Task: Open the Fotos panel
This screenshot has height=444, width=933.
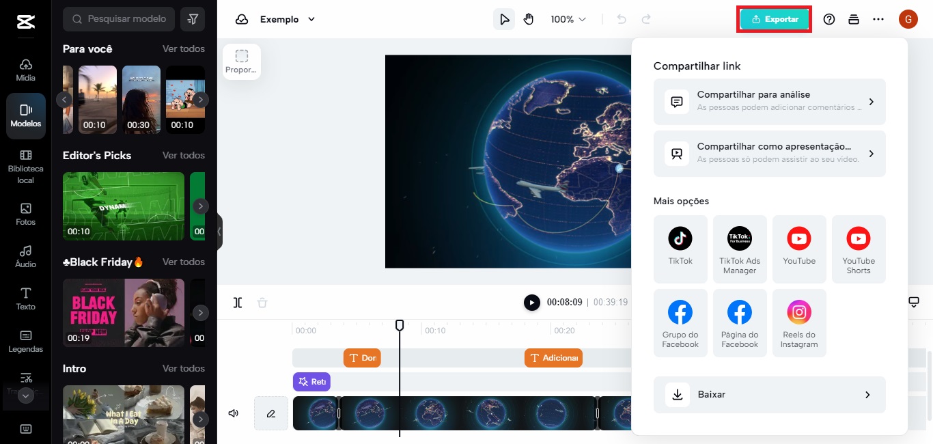Action: coord(26,214)
